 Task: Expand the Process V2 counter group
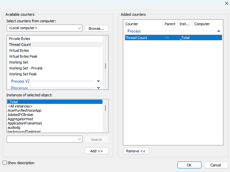pyautogui.click(x=98, y=81)
